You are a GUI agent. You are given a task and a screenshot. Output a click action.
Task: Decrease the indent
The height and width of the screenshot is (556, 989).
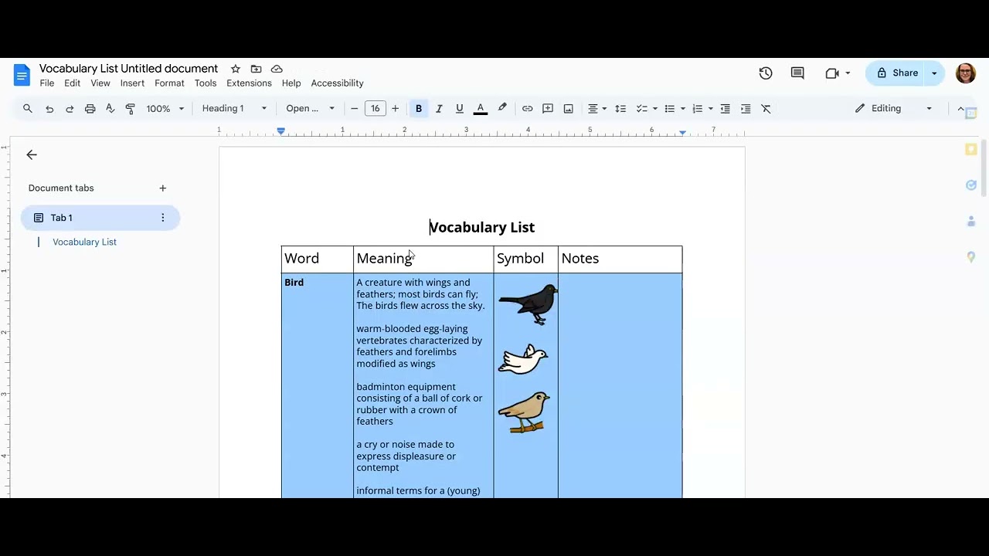(725, 109)
